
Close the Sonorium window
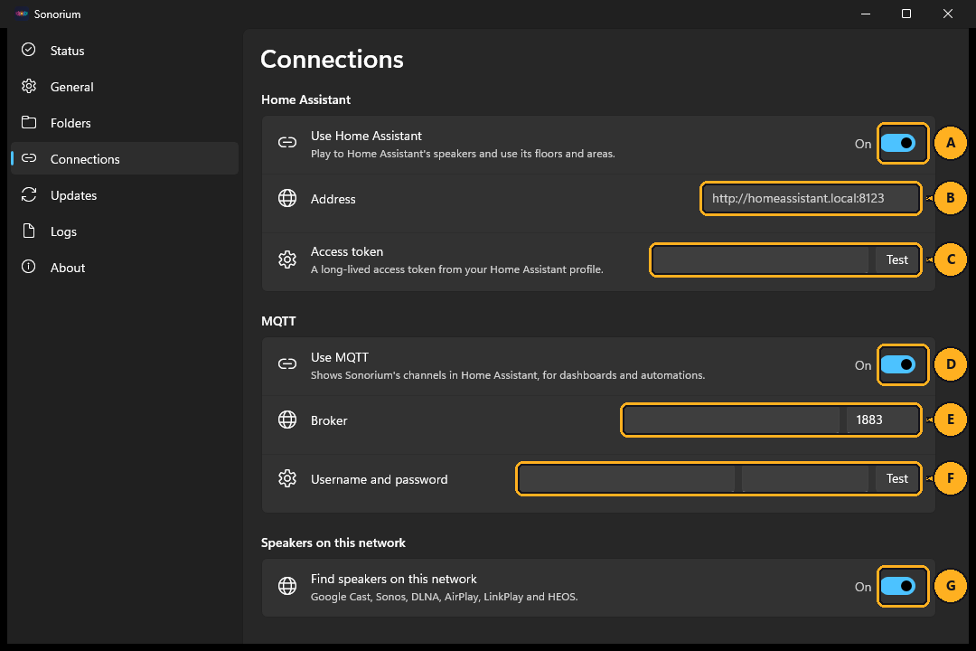pos(947,14)
